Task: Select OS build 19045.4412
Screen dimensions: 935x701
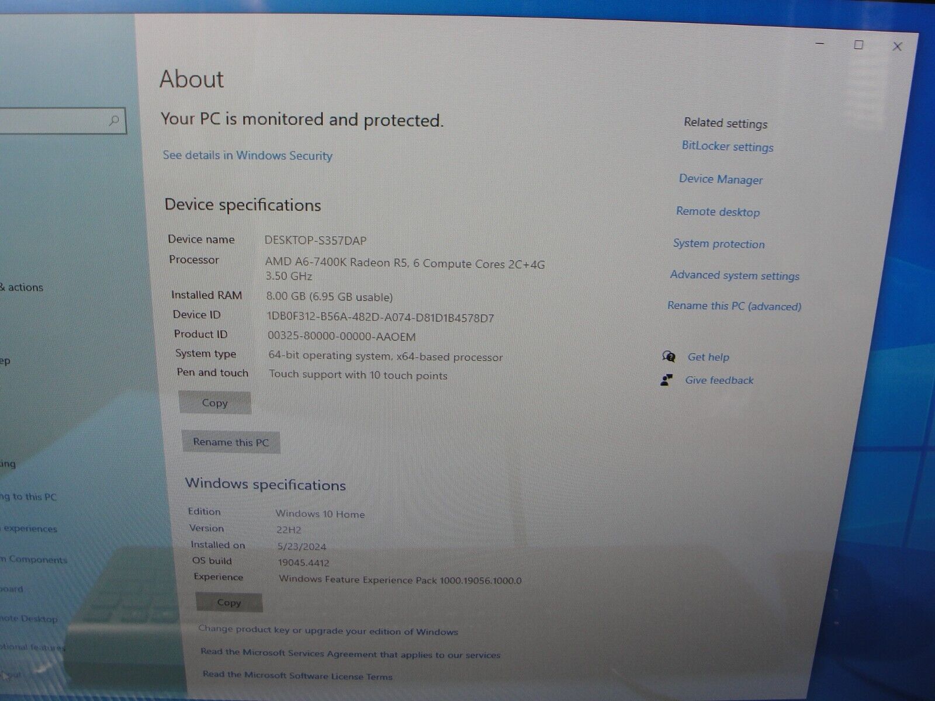Action: coord(303,563)
